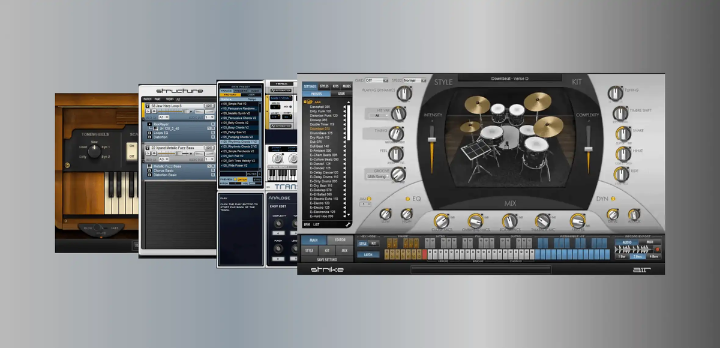This screenshot has width=720, height=348.
Task: Adjust the Snare knob in Kit section
Action: pos(623,134)
